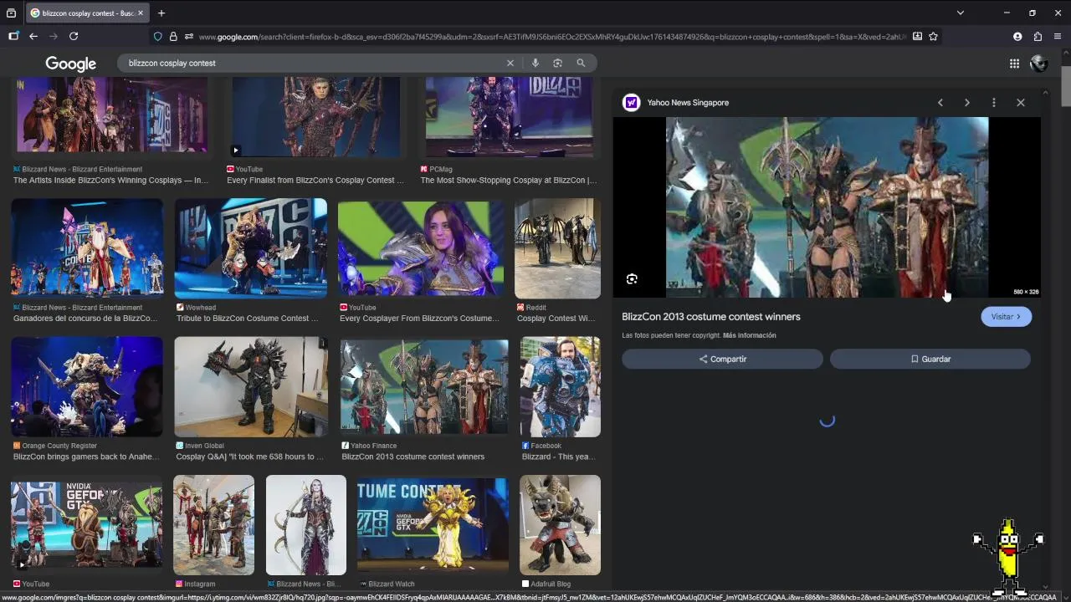This screenshot has height=602, width=1071.
Task: Open the Orange County Register image thumbnail
Action: coord(87,387)
